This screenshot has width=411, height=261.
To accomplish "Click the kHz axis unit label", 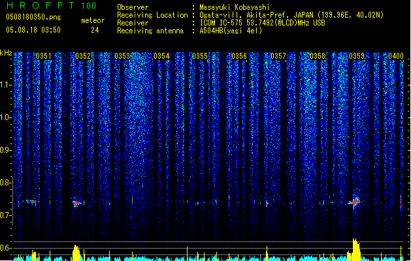I will [x=6, y=53].
